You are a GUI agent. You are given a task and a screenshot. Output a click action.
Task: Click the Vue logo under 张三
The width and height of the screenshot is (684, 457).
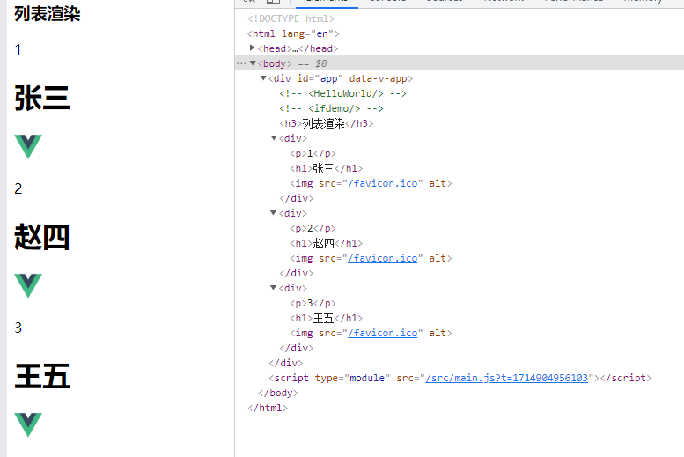coord(28,146)
